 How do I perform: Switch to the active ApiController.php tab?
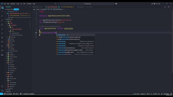(52, 7)
